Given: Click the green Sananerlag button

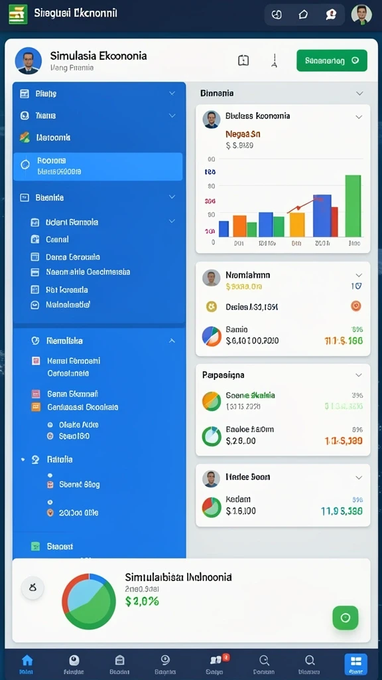Looking at the screenshot, I should tap(332, 60).
